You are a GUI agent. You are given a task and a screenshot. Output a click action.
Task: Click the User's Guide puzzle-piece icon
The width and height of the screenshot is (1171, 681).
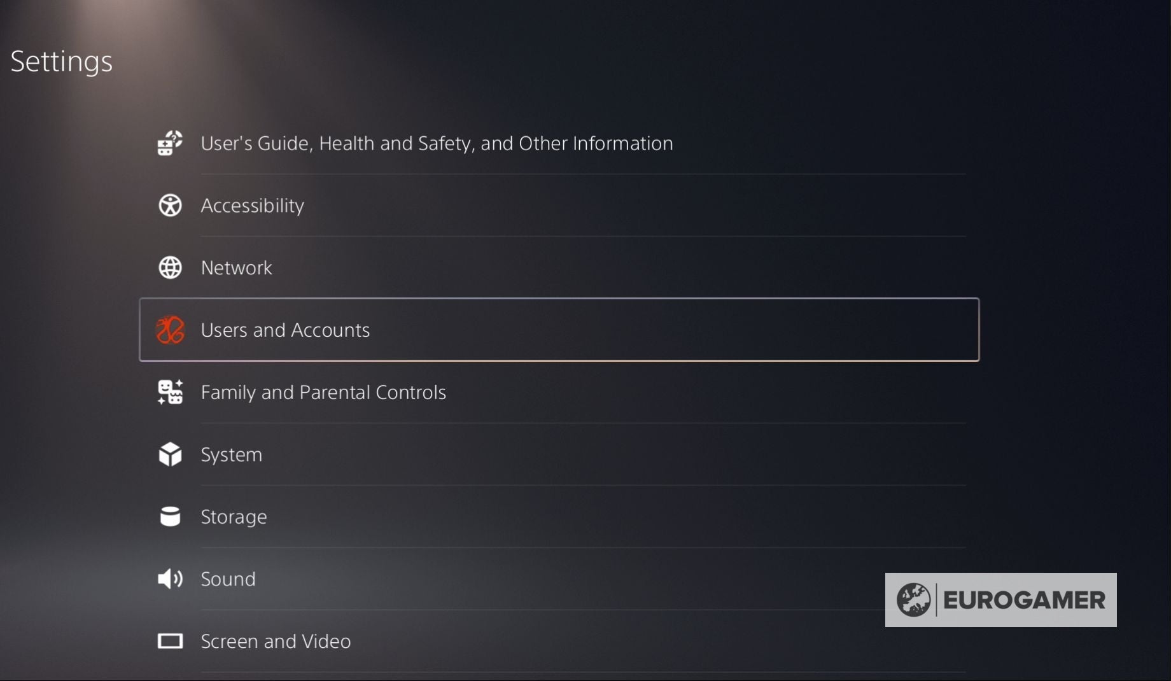coord(169,143)
